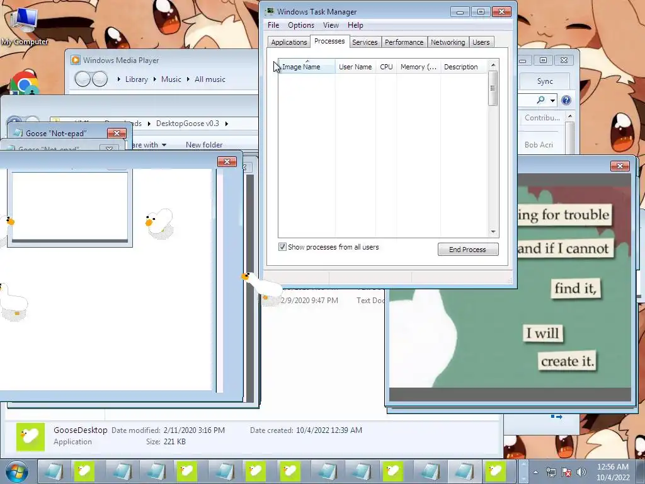
Task: Click Date modified 2/11/2020 3:16 PM value
Action: [194, 430]
